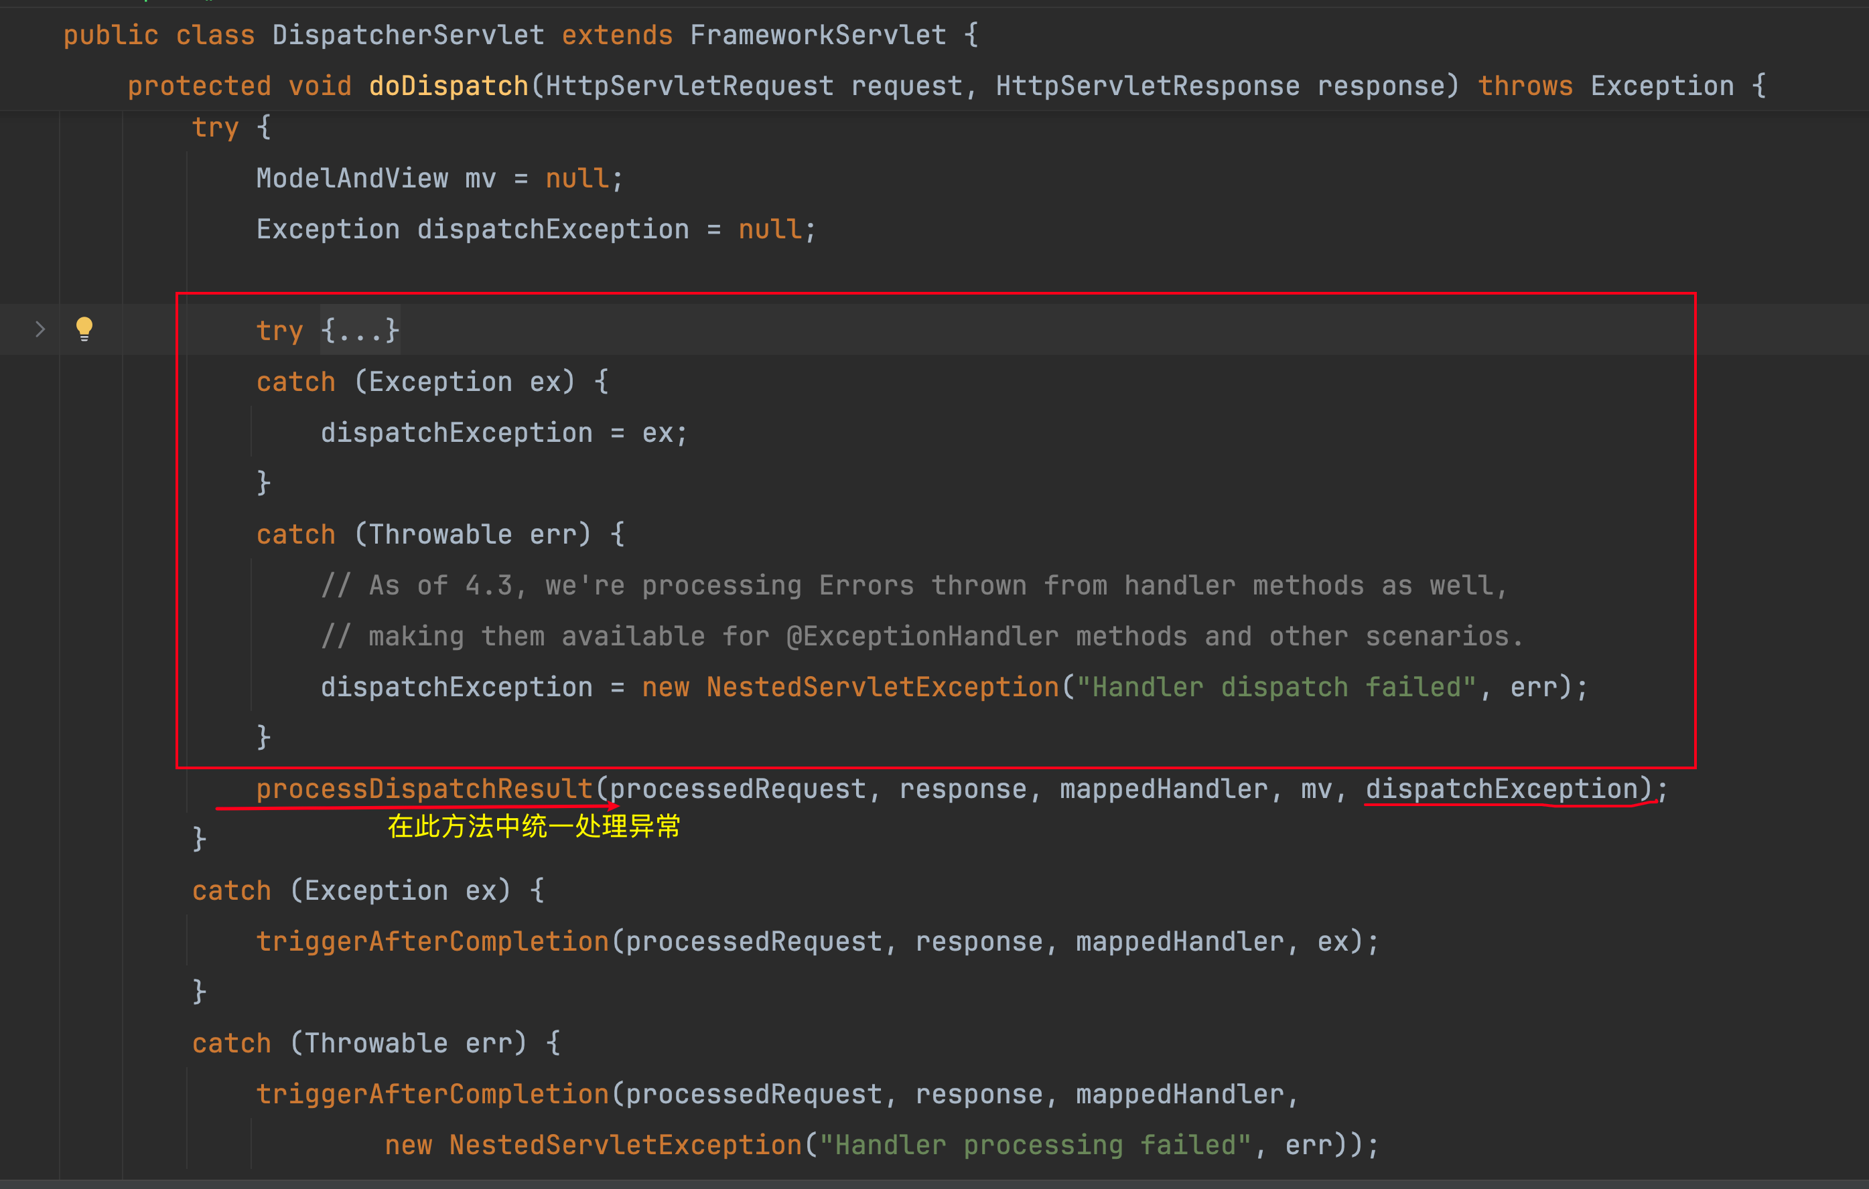
Task: Click the FrameworkServlet superclass name
Action: 817,35
